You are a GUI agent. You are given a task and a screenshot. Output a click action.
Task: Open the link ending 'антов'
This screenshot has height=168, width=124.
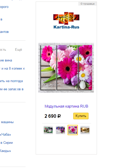(4, 32)
